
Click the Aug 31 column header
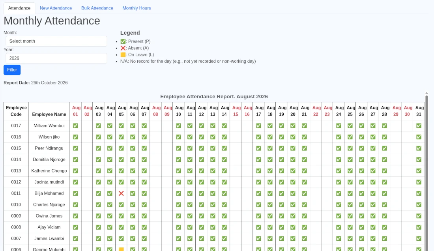click(419, 111)
